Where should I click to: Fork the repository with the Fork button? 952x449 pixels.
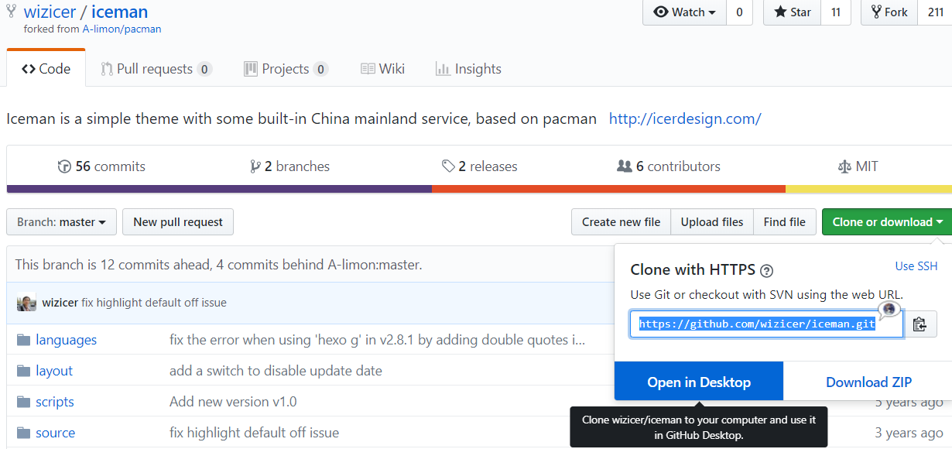[x=889, y=12]
